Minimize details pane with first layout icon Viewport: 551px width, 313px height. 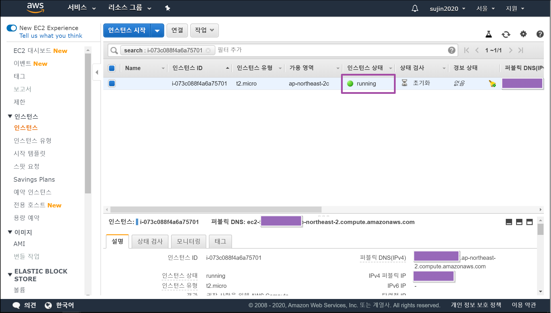[509, 222]
